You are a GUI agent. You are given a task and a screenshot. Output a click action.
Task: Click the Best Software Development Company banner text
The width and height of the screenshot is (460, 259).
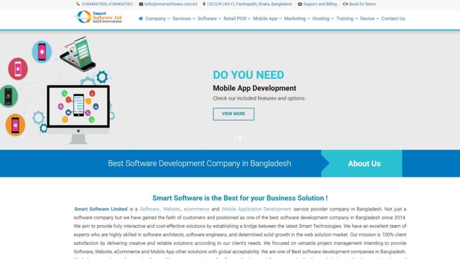point(199,163)
